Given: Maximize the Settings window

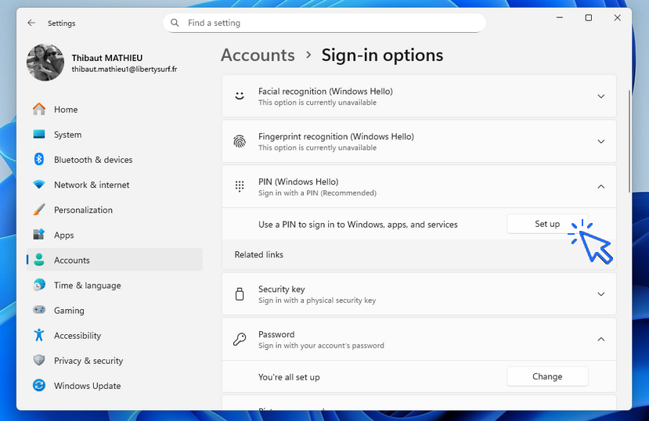Looking at the screenshot, I should 588,18.
